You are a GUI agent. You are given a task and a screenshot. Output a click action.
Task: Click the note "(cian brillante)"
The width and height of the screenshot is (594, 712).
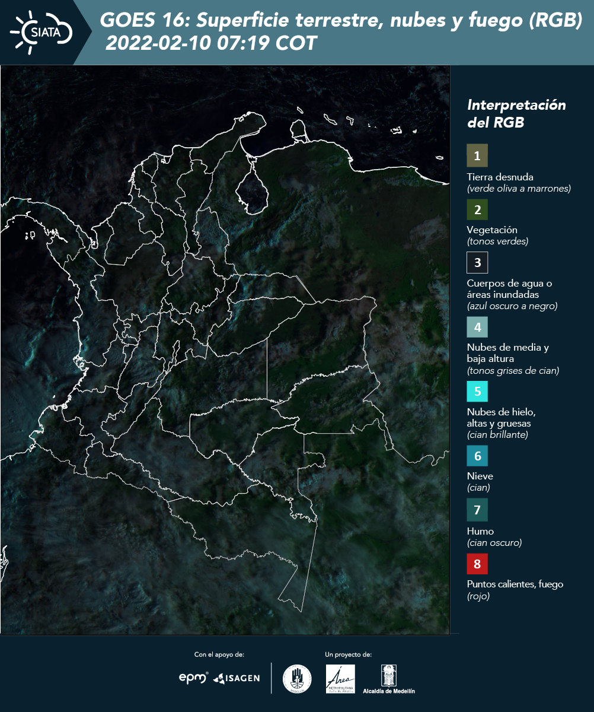click(x=497, y=435)
